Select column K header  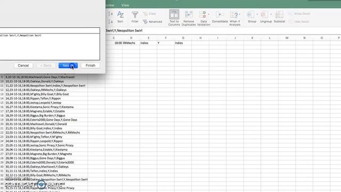click(252, 38)
